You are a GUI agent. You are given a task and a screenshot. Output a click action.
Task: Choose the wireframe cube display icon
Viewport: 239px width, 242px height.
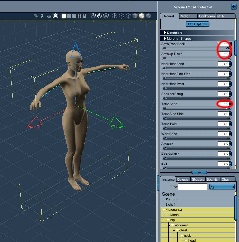pos(128,16)
